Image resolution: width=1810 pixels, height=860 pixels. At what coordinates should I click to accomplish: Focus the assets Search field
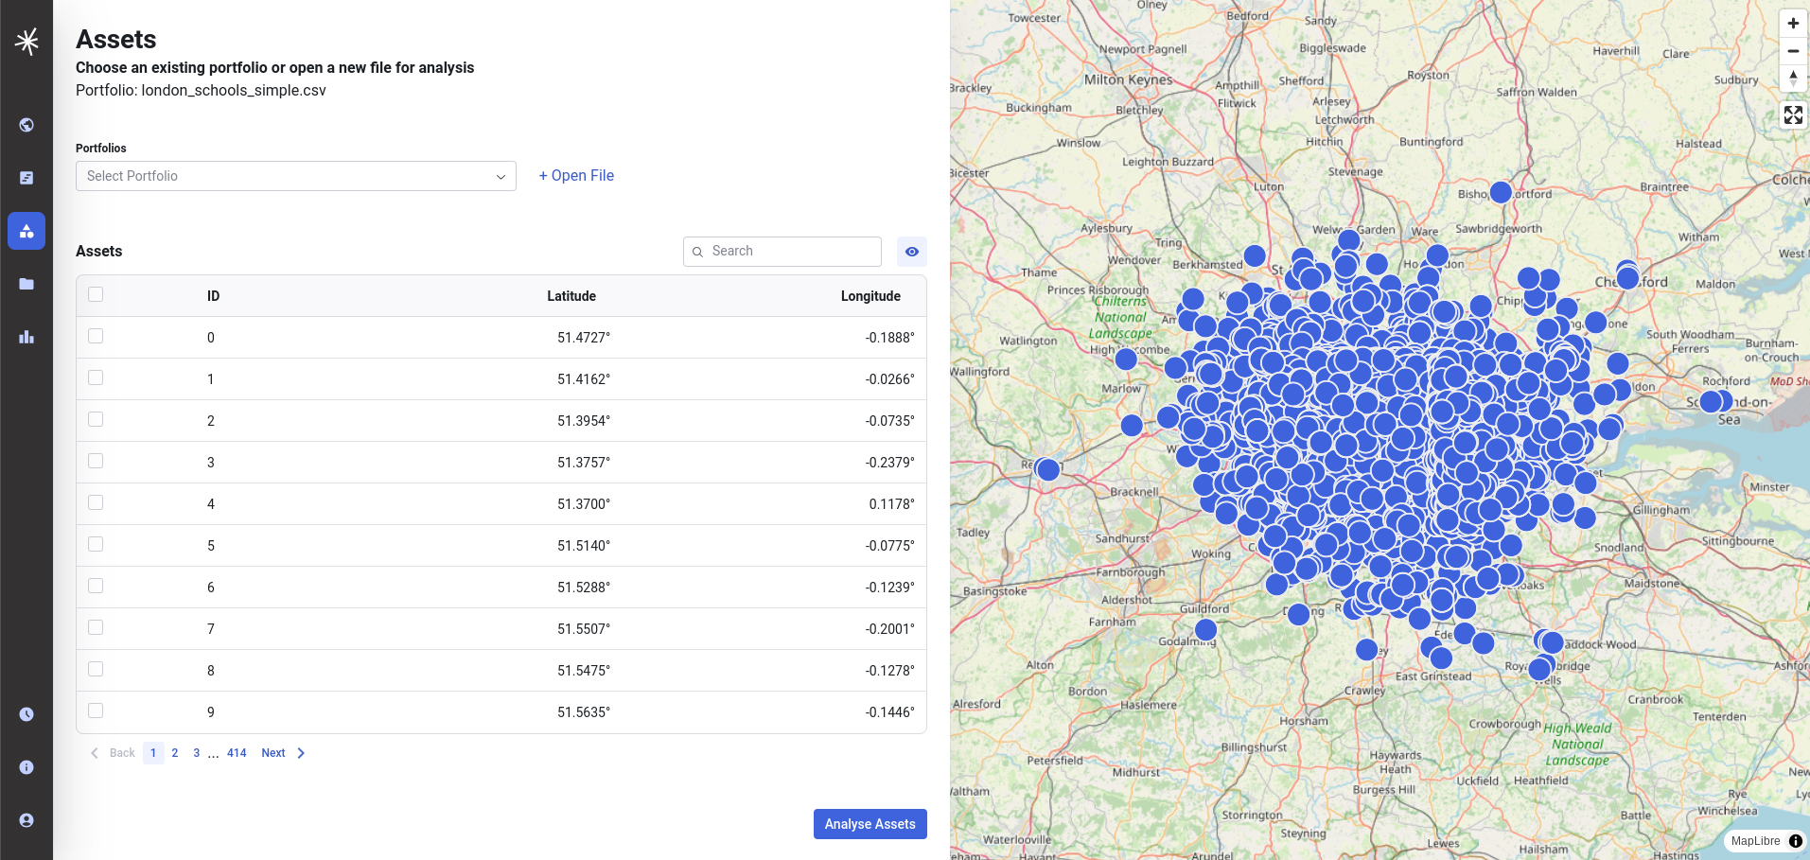click(x=782, y=252)
